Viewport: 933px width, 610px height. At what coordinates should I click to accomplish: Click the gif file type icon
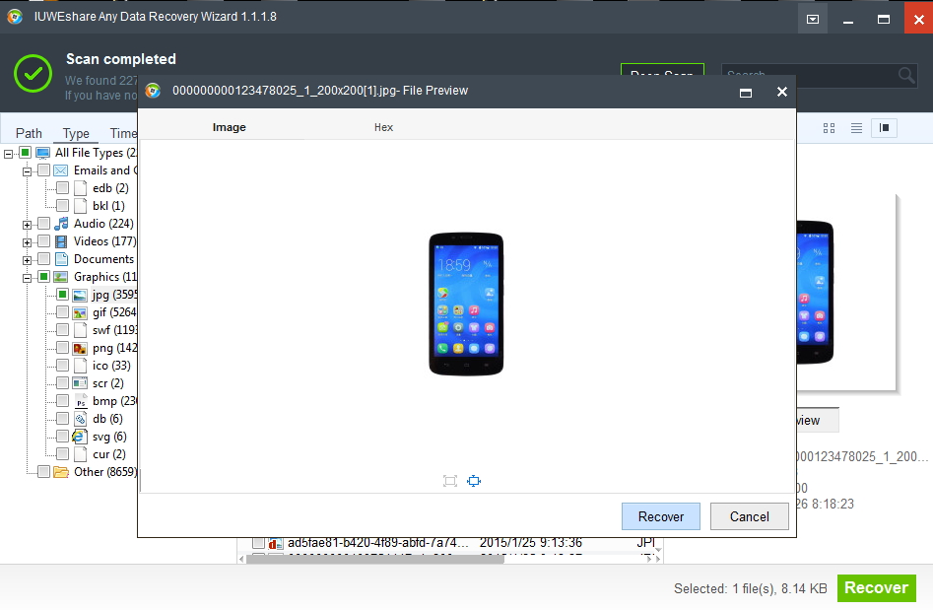[80, 312]
